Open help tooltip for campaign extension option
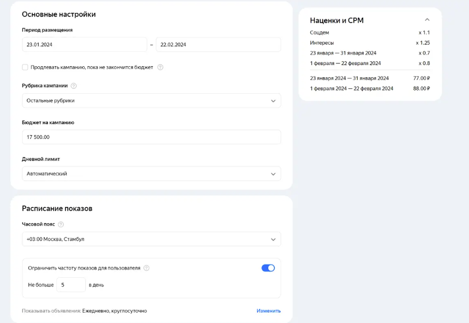This screenshot has width=469, height=323. (160, 67)
